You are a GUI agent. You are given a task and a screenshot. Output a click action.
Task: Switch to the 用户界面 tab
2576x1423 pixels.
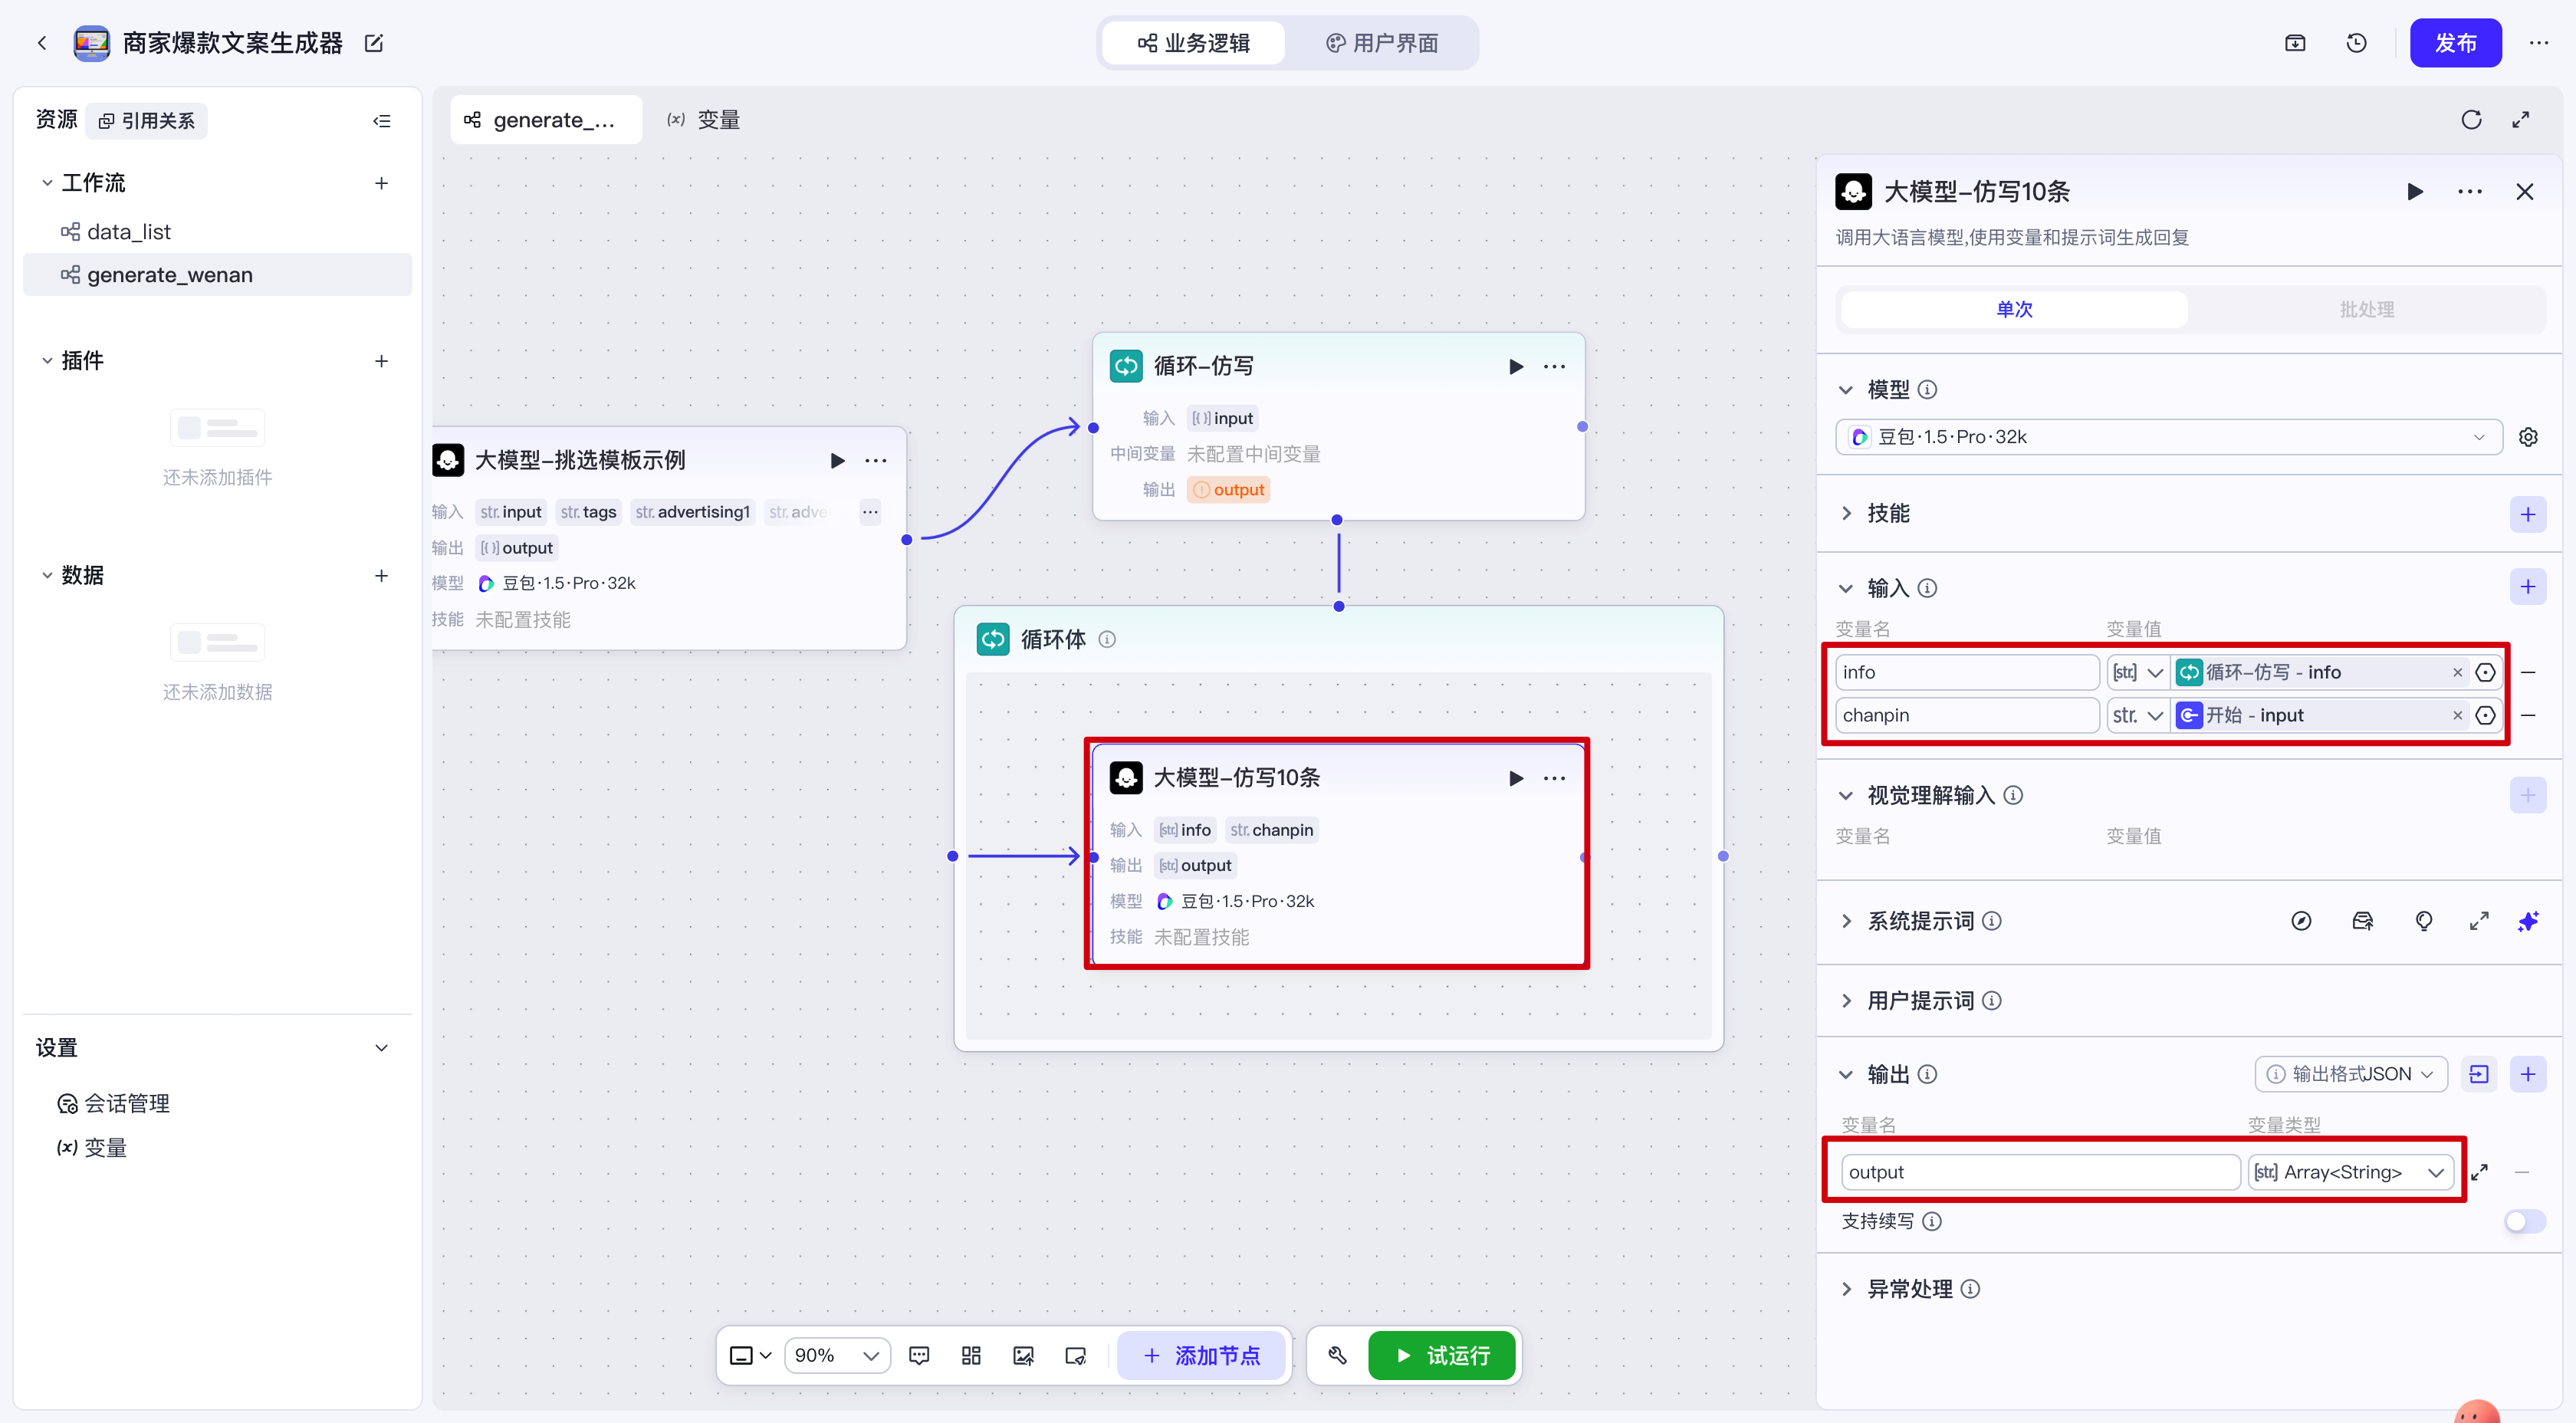click(x=1382, y=43)
